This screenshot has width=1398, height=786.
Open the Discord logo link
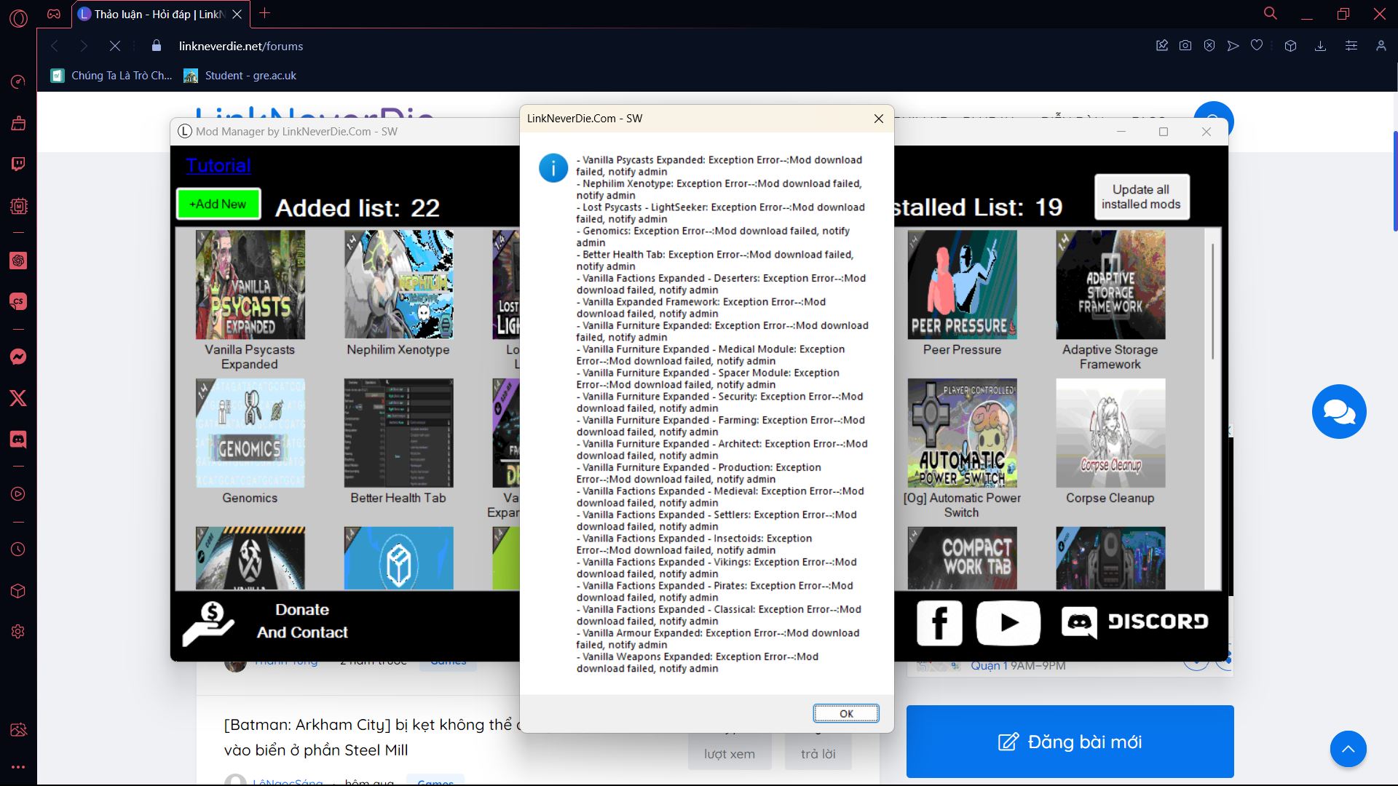(x=1134, y=622)
